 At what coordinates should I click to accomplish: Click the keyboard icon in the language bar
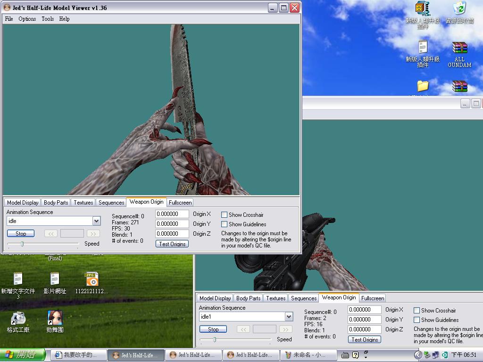tap(345, 355)
